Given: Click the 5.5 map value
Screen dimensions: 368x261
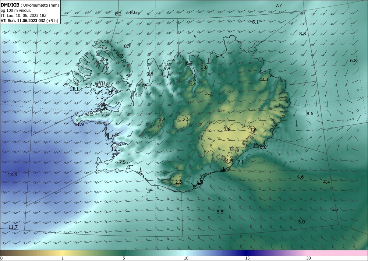Looking at the screenshot, I should click(x=220, y=212).
